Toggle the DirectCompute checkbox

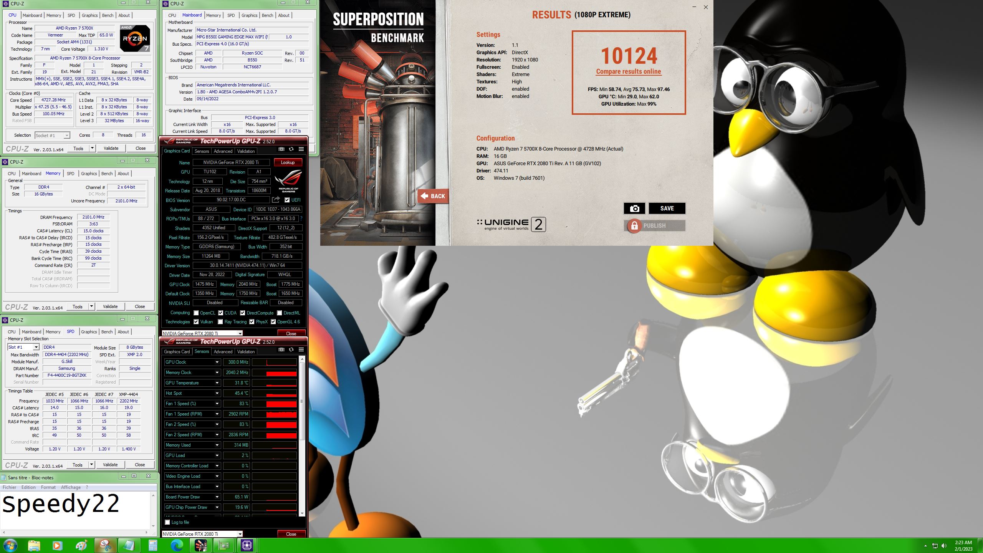pyautogui.click(x=243, y=313)
